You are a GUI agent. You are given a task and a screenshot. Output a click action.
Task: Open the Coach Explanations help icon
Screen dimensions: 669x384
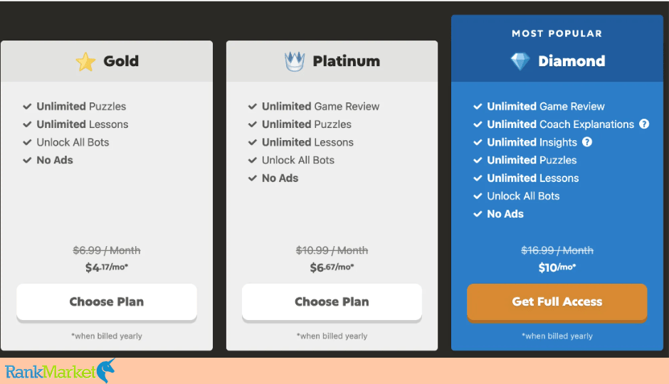coord(644,124)
